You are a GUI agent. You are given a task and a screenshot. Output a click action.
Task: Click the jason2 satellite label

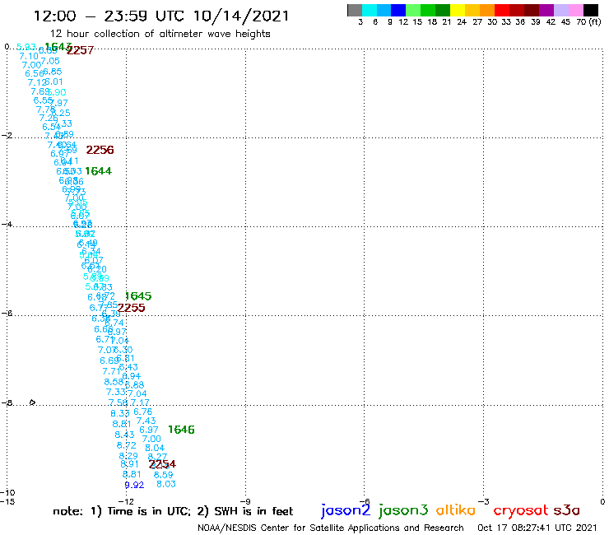(x=346, y=510)
